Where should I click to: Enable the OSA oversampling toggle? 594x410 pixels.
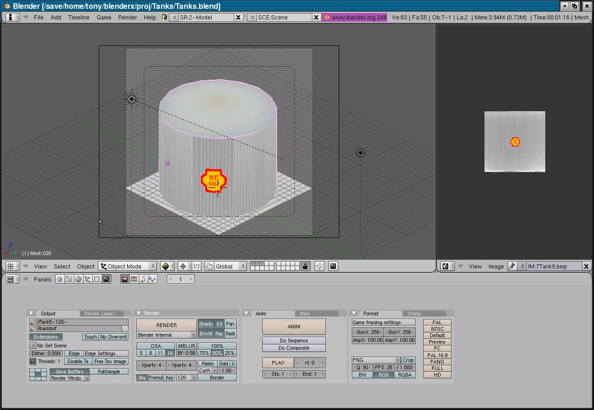tap(156, 346)
